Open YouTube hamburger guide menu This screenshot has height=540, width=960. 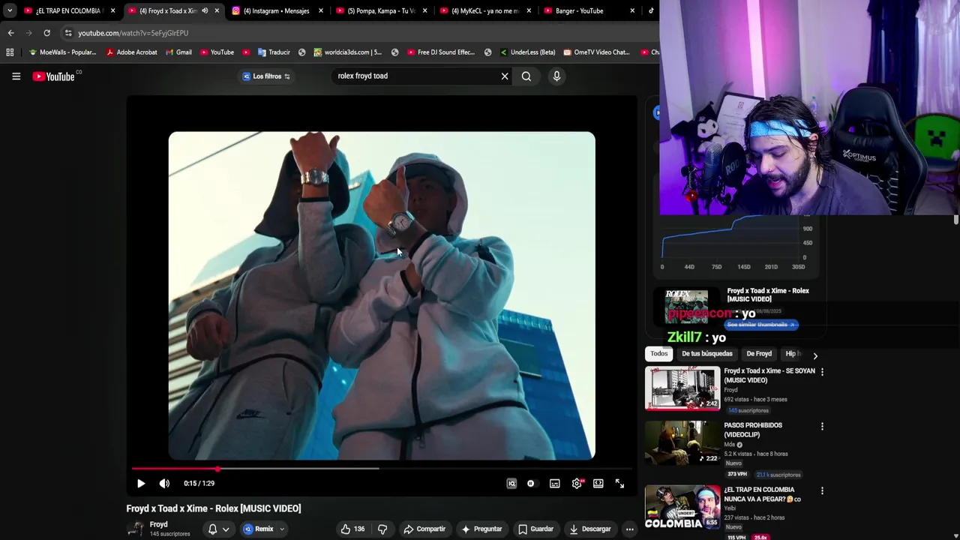coord(16,76)
